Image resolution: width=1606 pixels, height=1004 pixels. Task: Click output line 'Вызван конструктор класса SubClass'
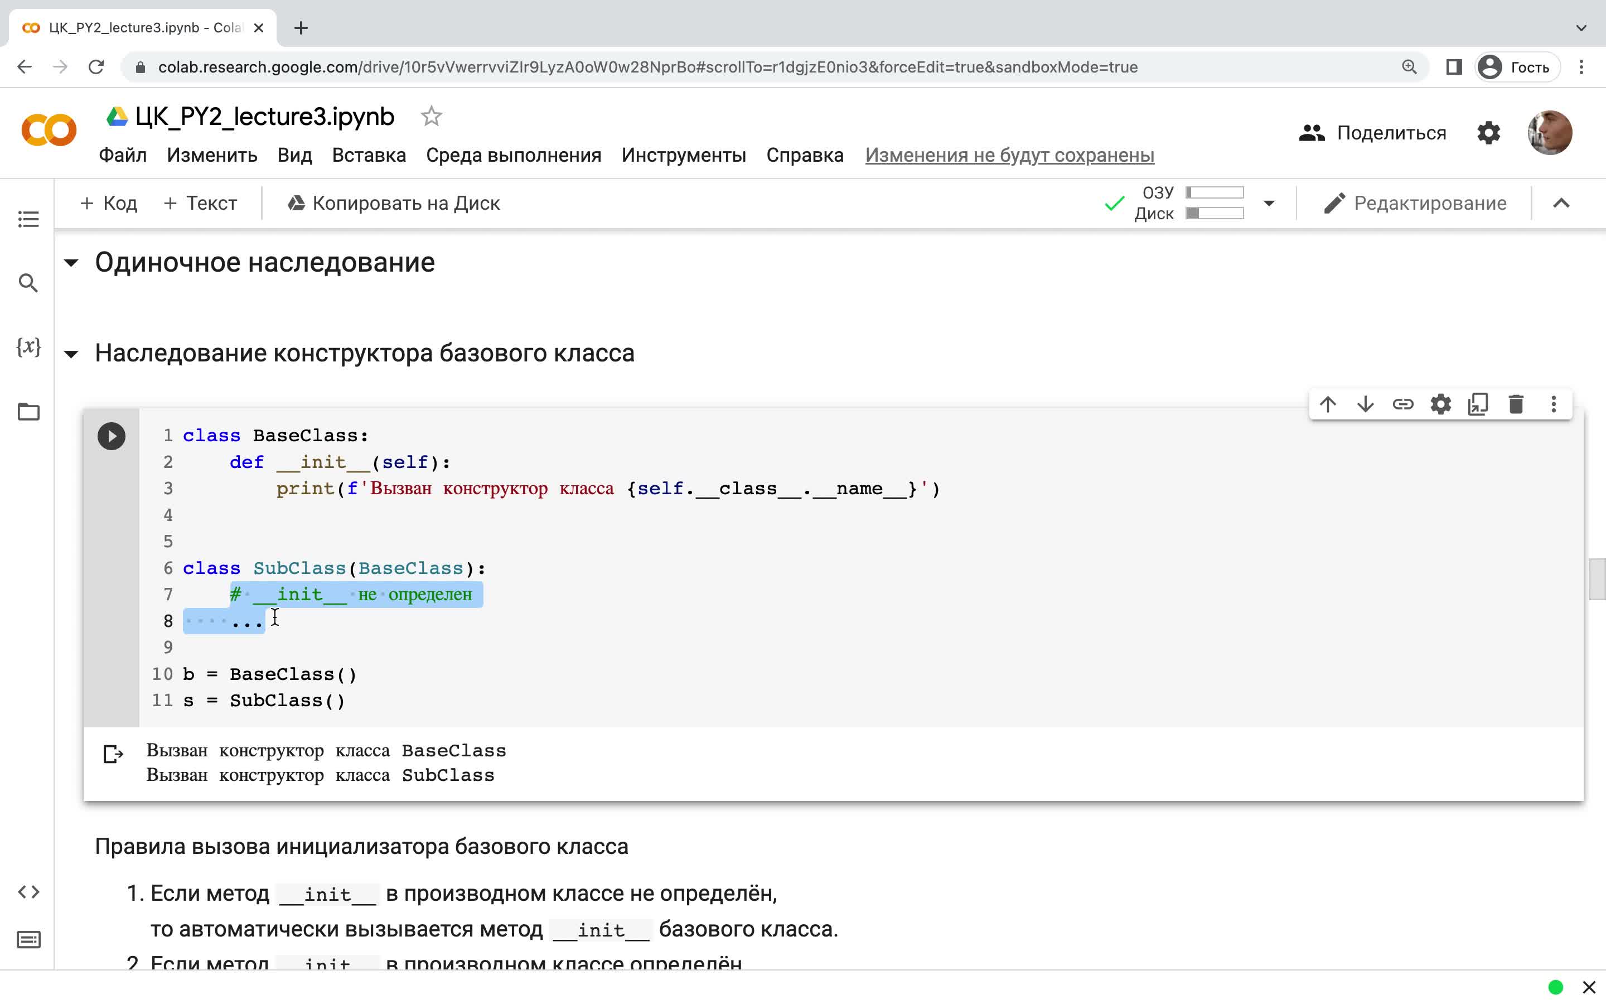click(x=320, y=775)
